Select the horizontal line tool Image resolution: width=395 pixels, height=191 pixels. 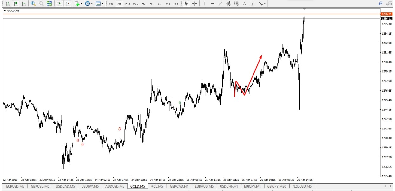(212, 3)
